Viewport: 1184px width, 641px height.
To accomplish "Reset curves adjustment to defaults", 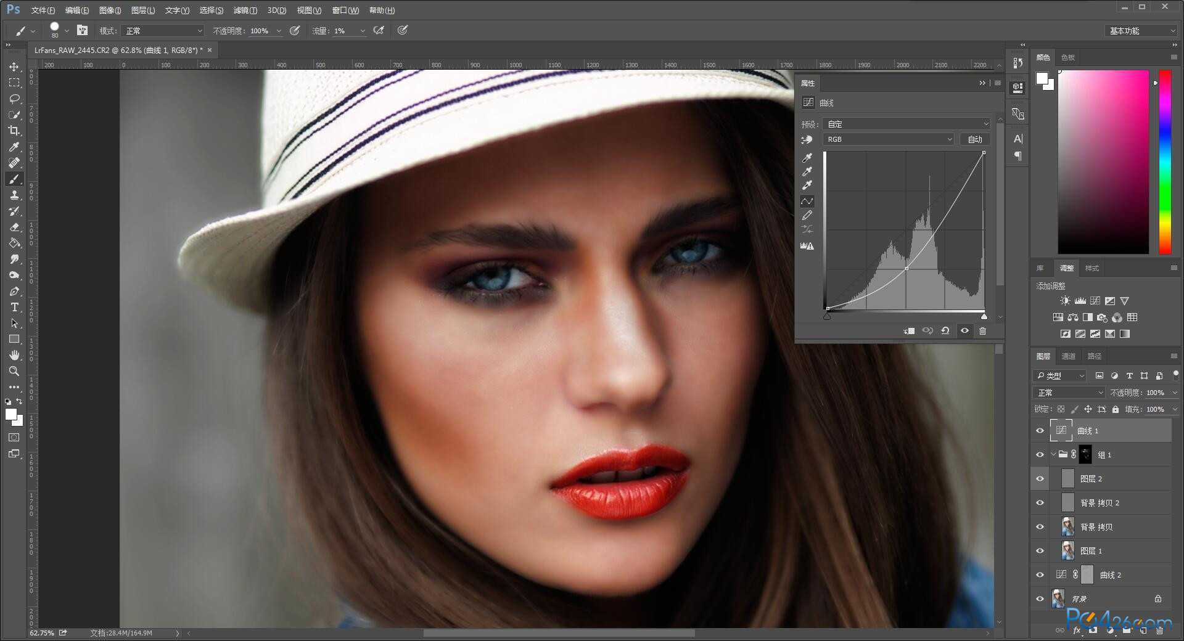I will pos(945,331).
